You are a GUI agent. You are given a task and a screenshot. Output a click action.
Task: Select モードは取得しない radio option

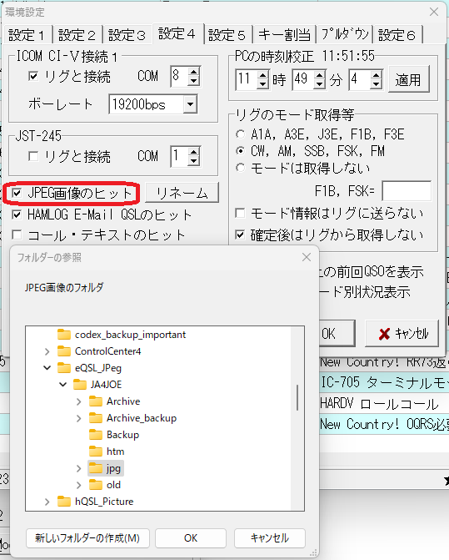(241, 168)
